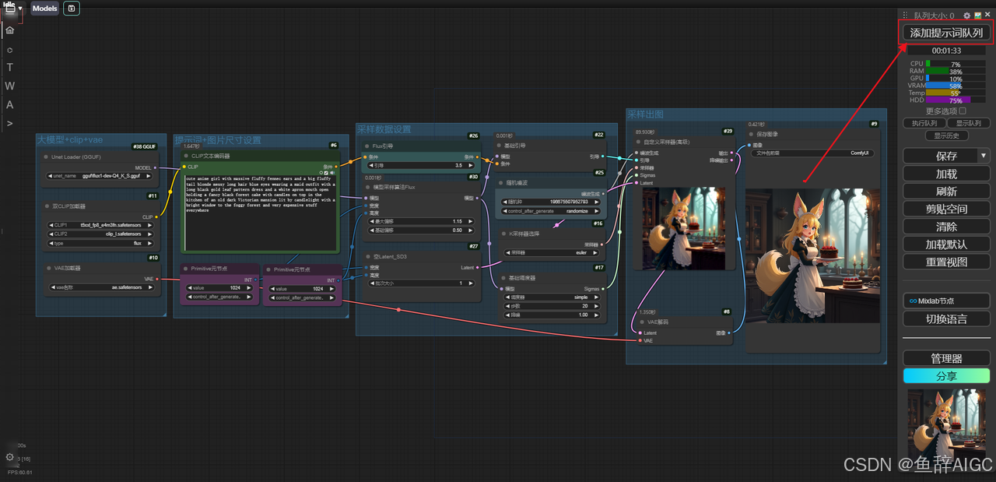Click the 刷新 button

(x=946, y=192)
